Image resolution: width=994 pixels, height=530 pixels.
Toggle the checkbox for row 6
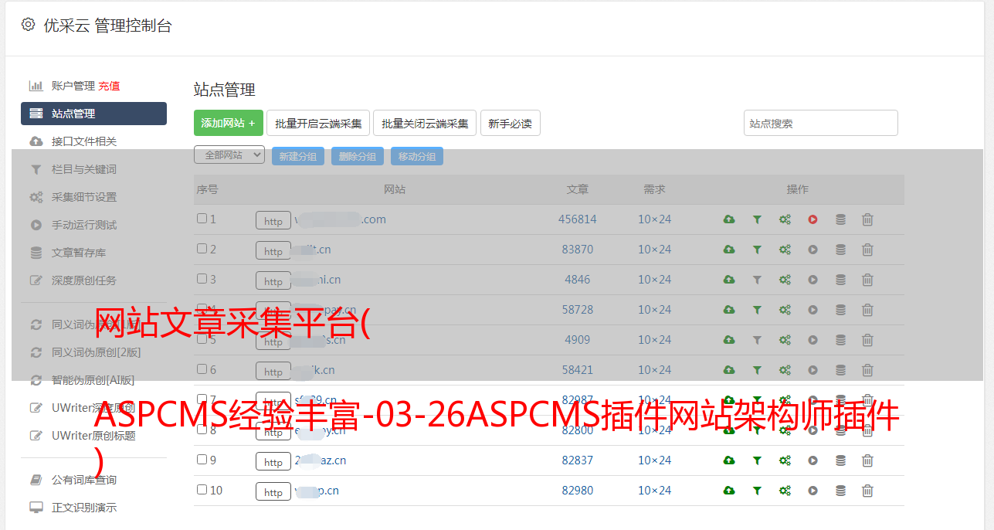[202, 369]
